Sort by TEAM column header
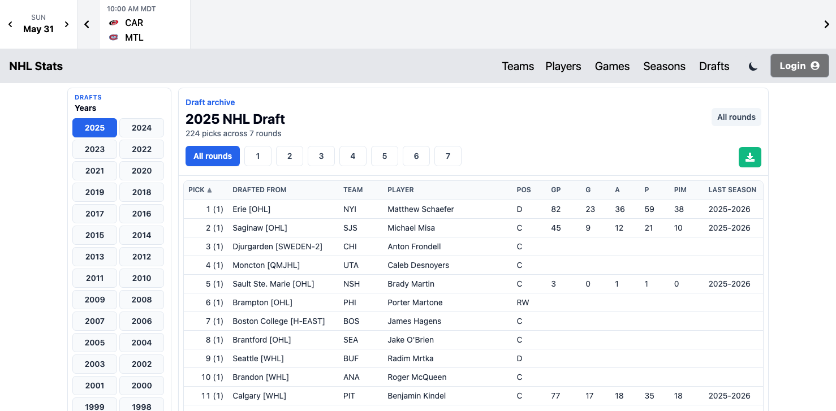The width and height of the screenshot is (836, 411). [353, 190]
